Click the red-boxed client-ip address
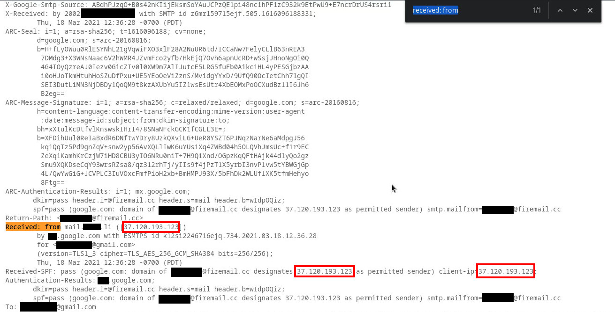615x312 pixels. click(505, 271)
